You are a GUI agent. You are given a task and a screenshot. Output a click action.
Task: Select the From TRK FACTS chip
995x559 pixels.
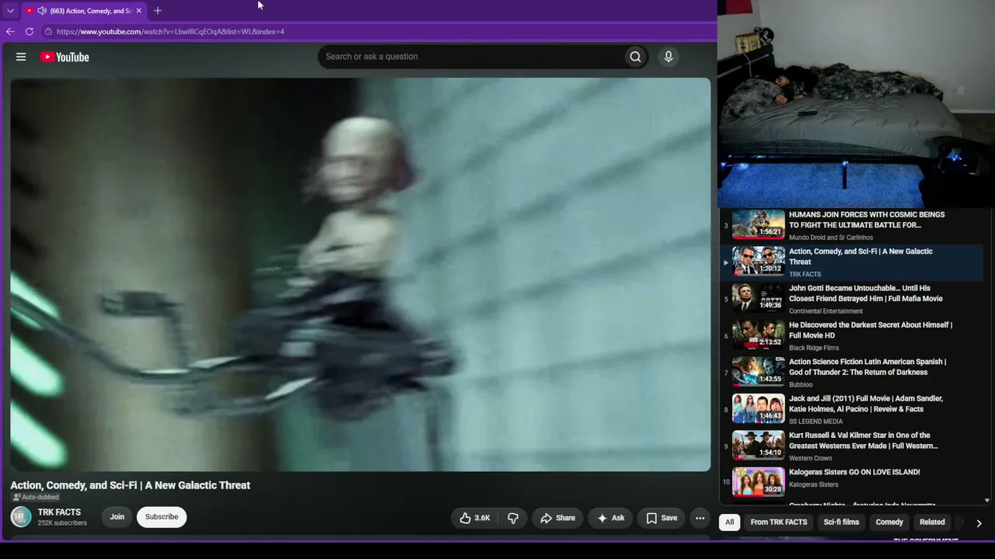click(779, 523)
